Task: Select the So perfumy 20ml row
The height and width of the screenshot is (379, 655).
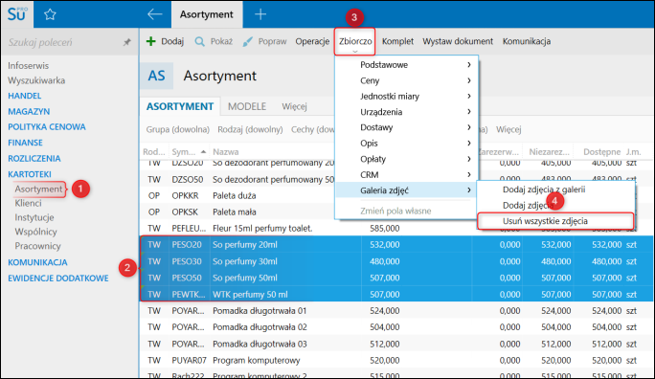Action: (396, 245)
